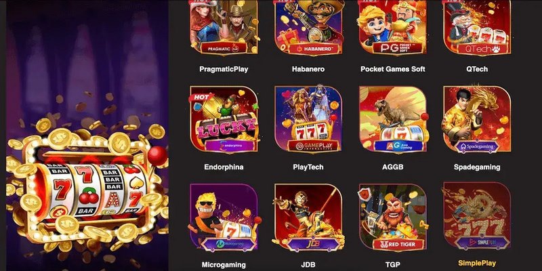This screenshot has height=271, width=542.
Task: Click the Endorphina name label
Action: [x=224, y=167]
